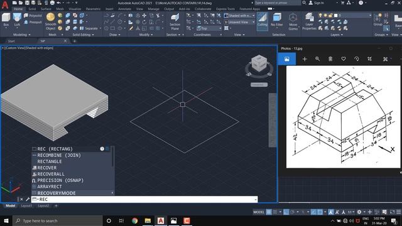402x226 pixels.
Task: Open the 'Unsaved View' dropdown
Action: [x=239, y=22]
